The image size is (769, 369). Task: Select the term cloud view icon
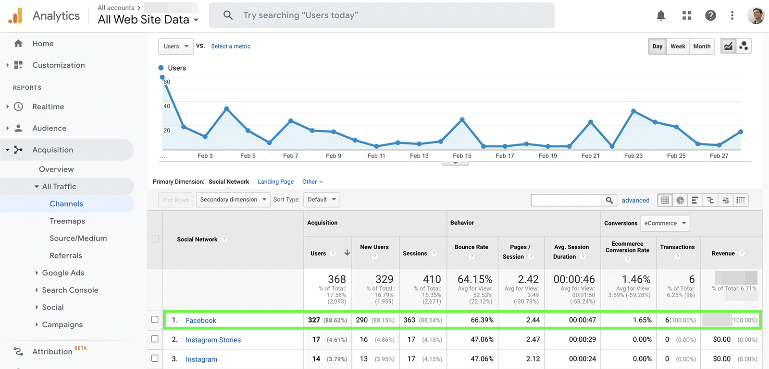click(x=726, y=200)
